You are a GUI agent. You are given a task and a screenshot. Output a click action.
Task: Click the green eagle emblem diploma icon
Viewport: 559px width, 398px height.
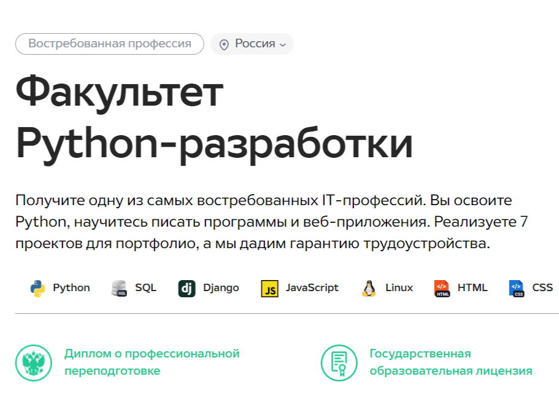(33, 362)
